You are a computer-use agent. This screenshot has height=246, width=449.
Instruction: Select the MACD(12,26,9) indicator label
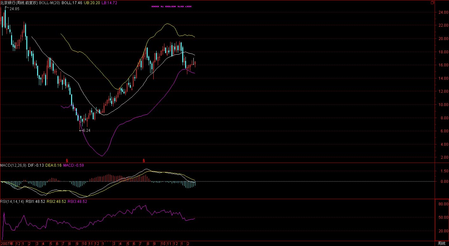pyautogui.click(x=13, y=165)
